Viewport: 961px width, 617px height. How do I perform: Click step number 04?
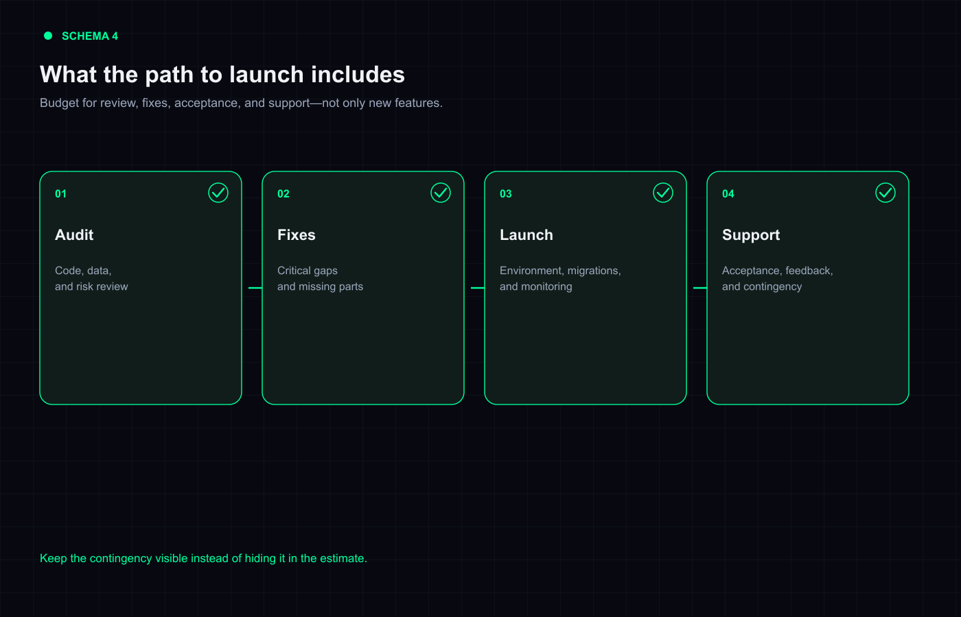(728, 194)
